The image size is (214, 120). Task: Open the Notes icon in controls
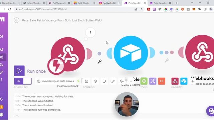[104, 81]
